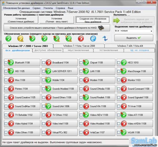Click the red X legend icon
This screenshot has height=147, width=158.
[x=81, y=39]
